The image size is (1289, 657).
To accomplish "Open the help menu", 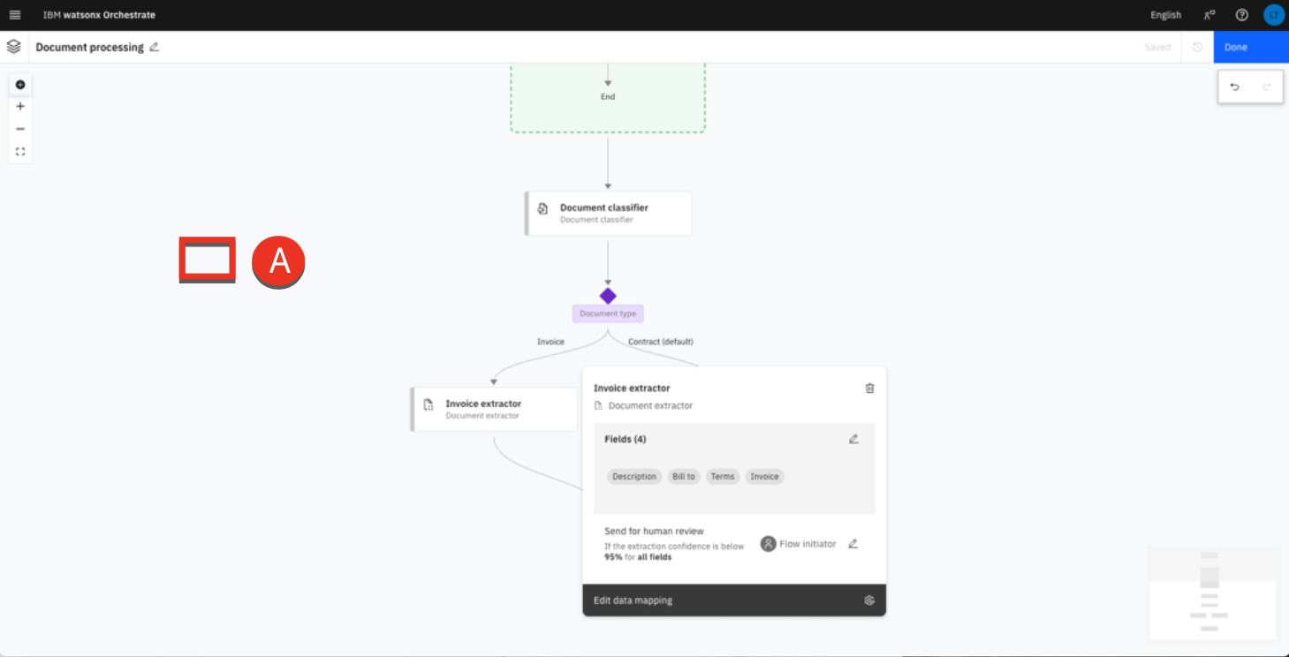I will click(1241, 15).
